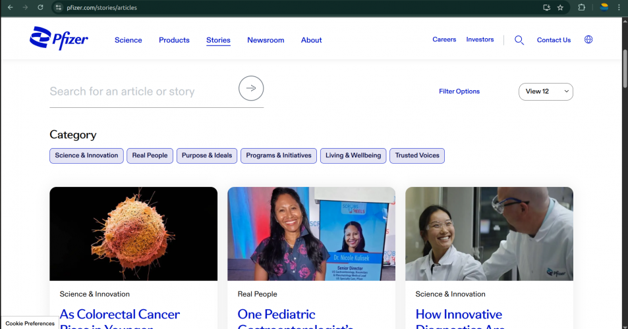Open the cancer cell article thumbnail
Image resolution: width=628 pixels, height=329 pixels.
click(x=133, y=234)
